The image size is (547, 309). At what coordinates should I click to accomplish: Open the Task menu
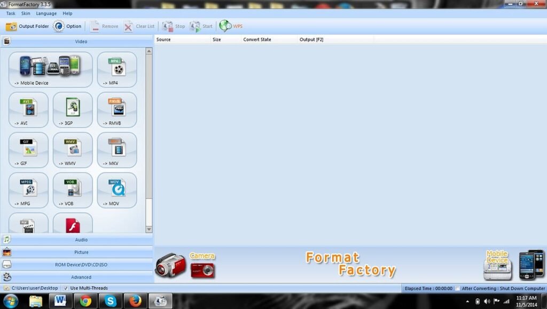tap(11, 13)
